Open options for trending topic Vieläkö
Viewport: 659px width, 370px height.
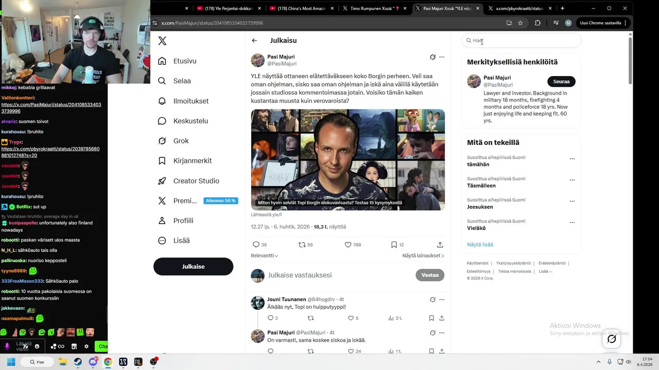tap(572, 223)
